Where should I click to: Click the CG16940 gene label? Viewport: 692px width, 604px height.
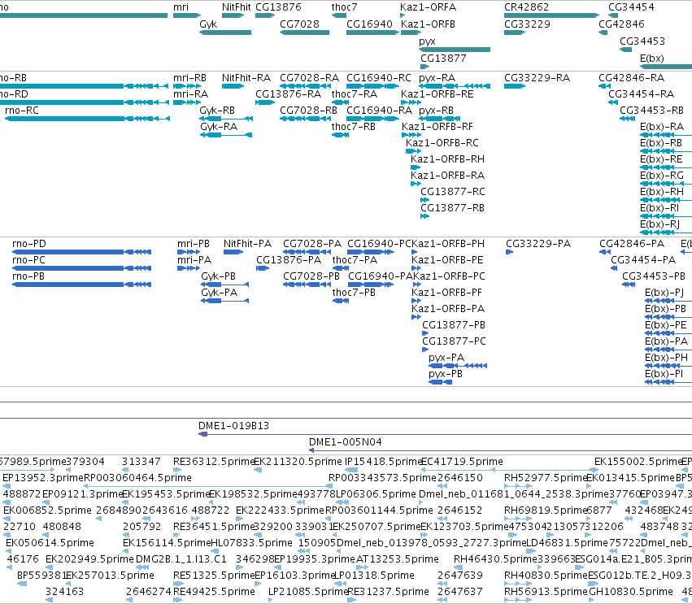coord(369,24)
